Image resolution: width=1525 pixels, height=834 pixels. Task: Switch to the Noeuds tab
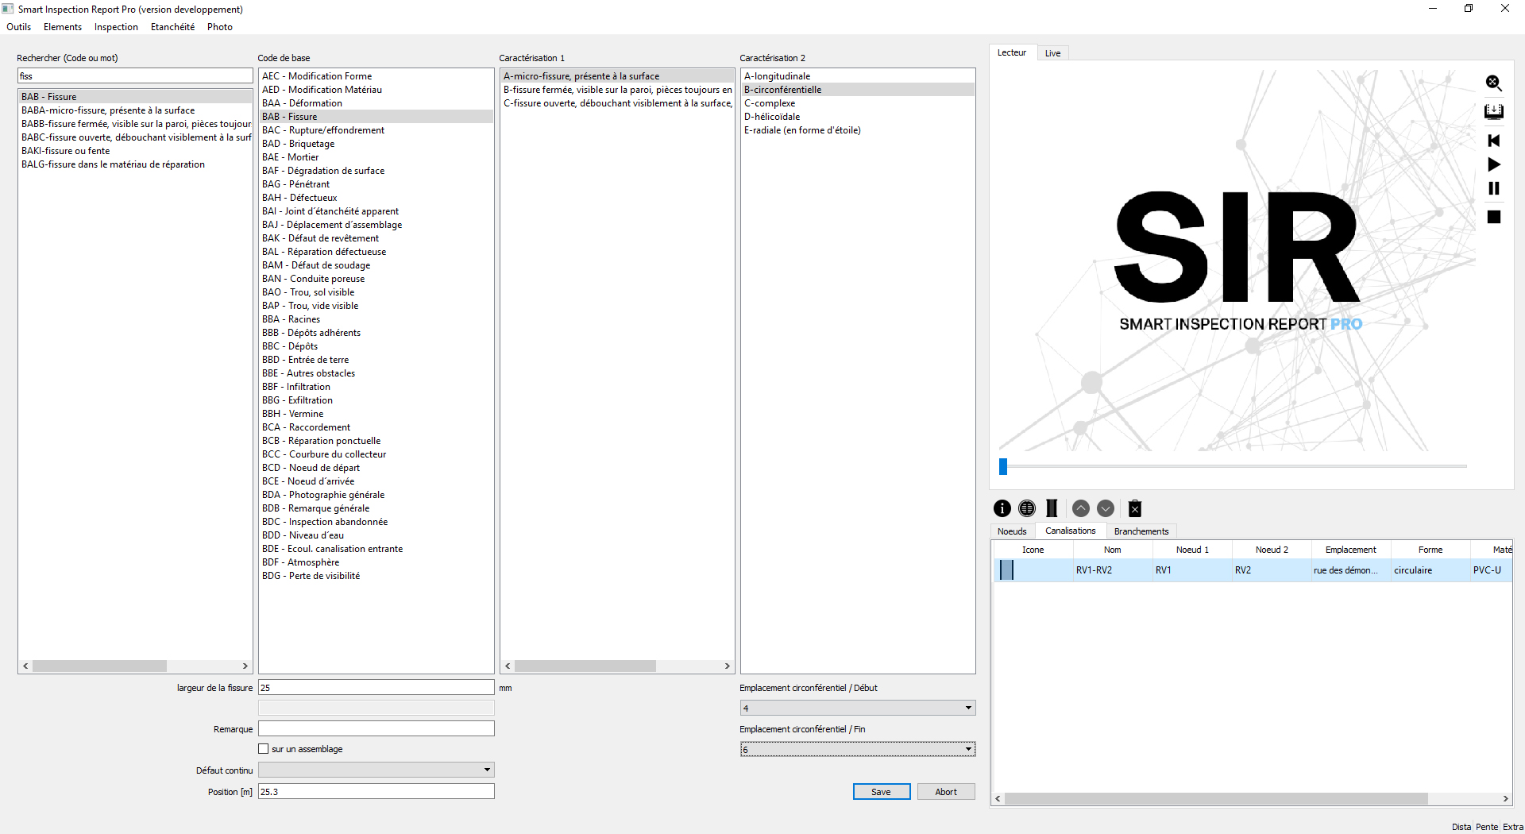pos(1012,531)
